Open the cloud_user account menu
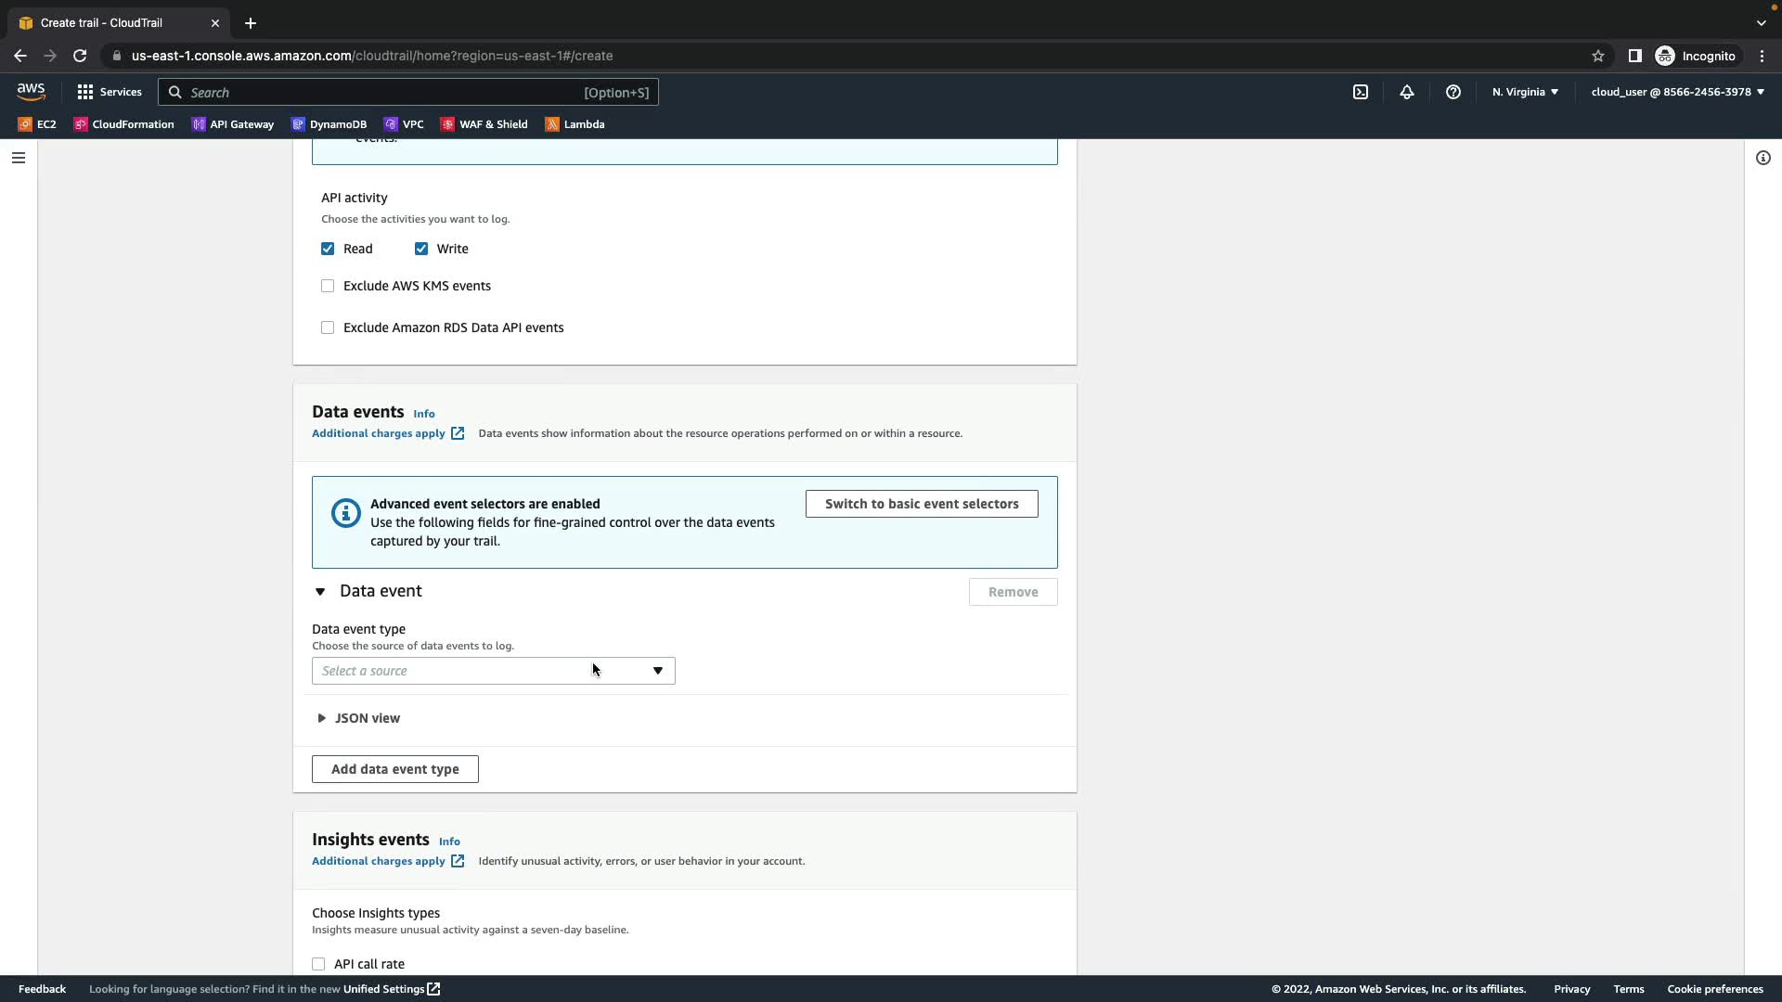 click(1677, 92)
